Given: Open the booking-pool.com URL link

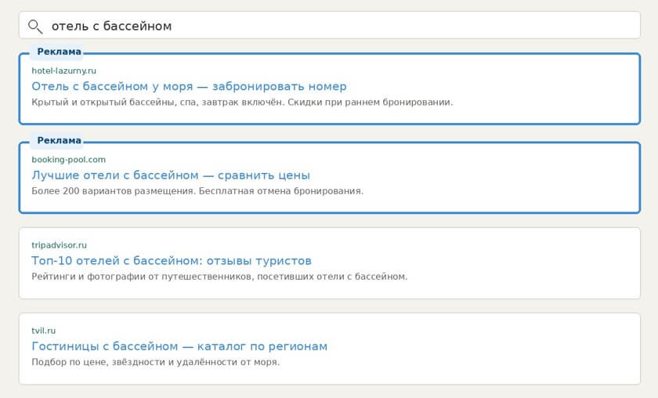Looking at the screenshot, I should tap(68, 160).
